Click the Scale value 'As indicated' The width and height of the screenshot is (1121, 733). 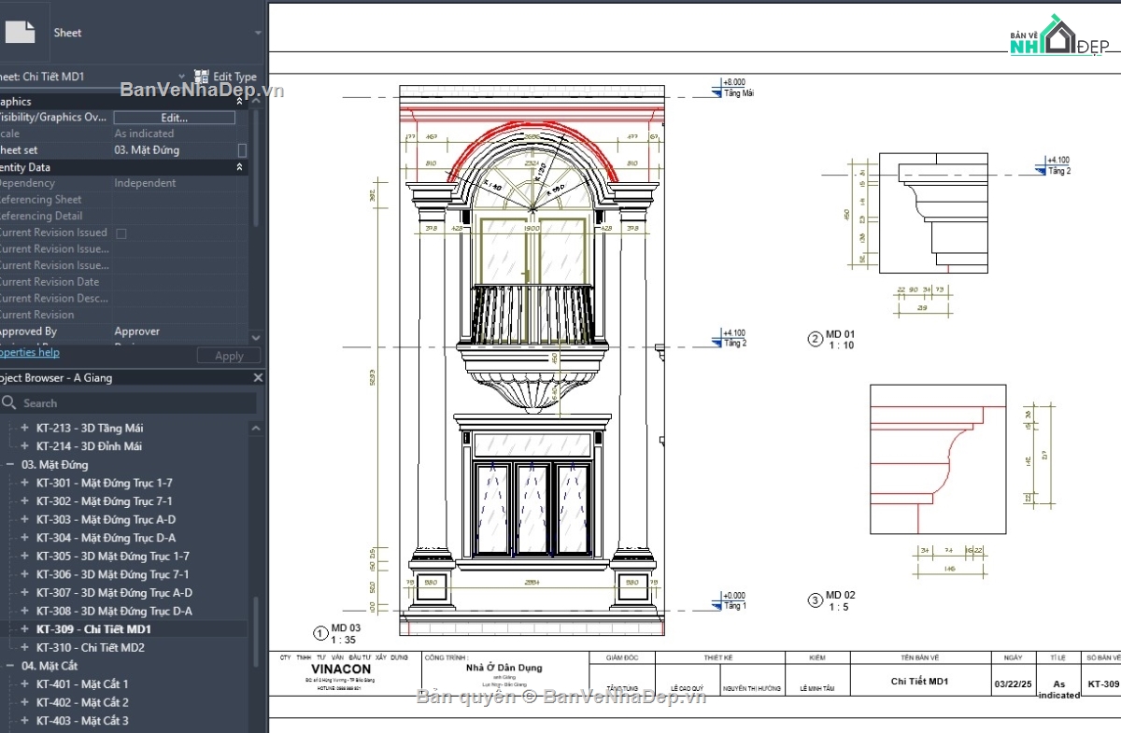coord(144,134)
